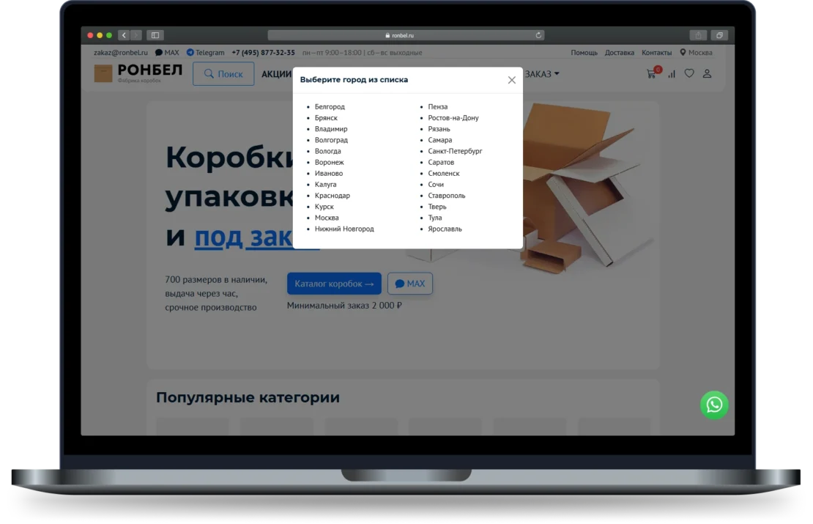Select Саратов from the list
813x524 pixels.
(441, 162)
